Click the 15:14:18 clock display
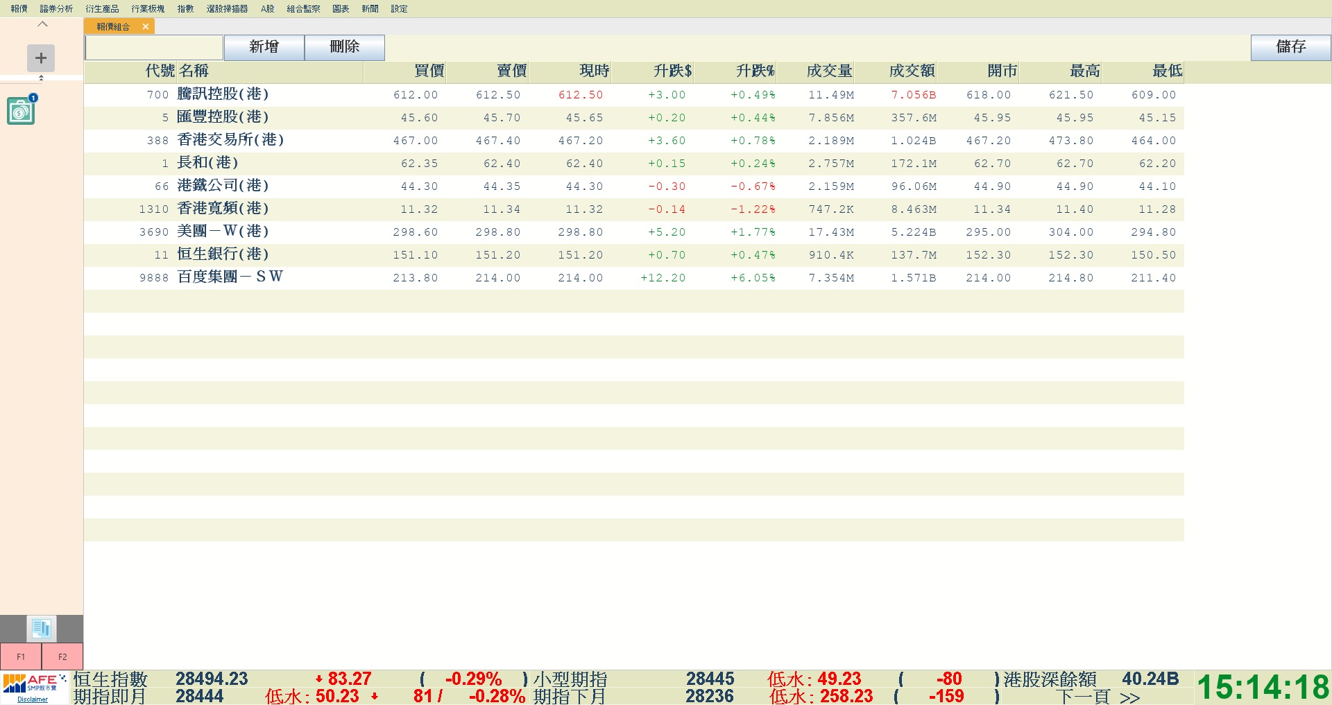 tap(1263, 688)
